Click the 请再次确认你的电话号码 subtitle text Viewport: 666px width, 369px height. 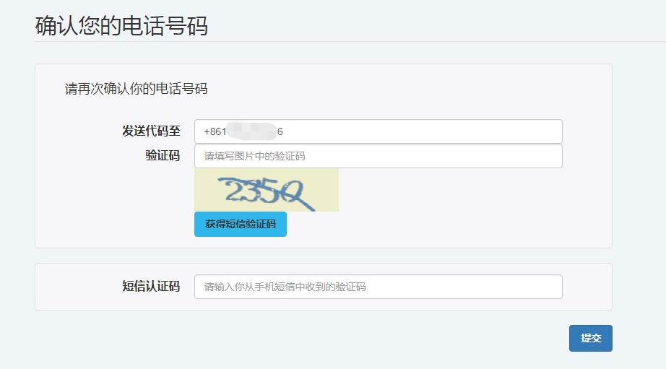pos(136,89)
